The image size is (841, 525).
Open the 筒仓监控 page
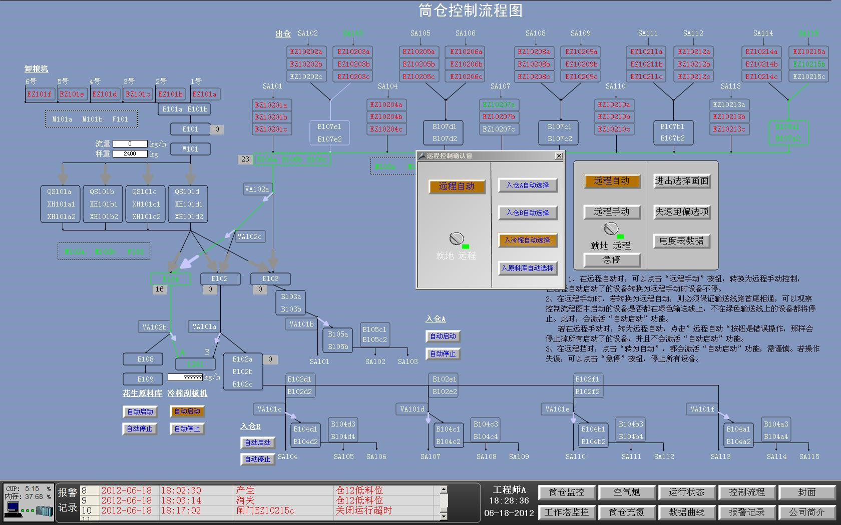[x=567, y=492]
